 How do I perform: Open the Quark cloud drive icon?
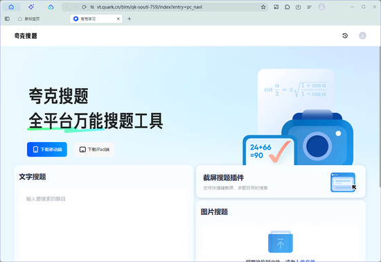click(x=51, y=7)
